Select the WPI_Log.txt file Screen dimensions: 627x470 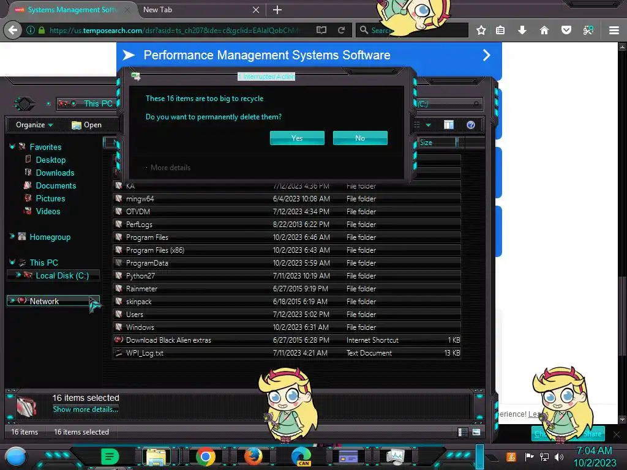click(x=287, y=353)
